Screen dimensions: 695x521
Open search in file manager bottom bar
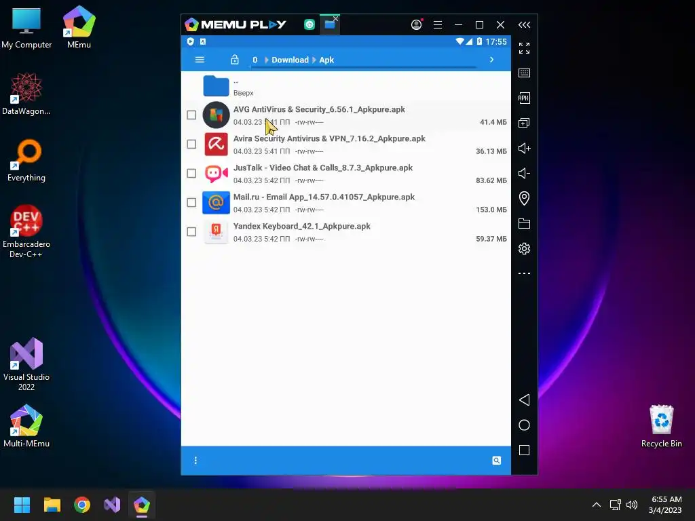496,461
